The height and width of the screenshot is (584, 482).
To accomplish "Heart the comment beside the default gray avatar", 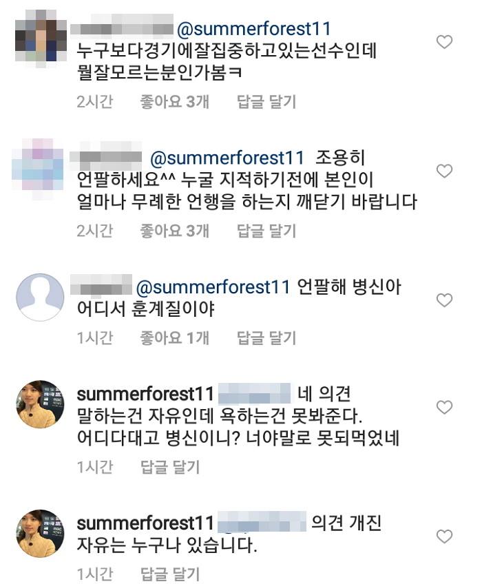I will click(x=445, y=300).
